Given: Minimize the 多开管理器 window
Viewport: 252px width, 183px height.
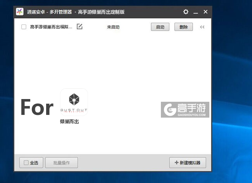Looking at the screenshot, I should (x=195, y=12).
